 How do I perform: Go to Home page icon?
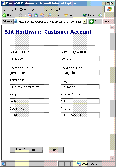click(x=42, y=15)
